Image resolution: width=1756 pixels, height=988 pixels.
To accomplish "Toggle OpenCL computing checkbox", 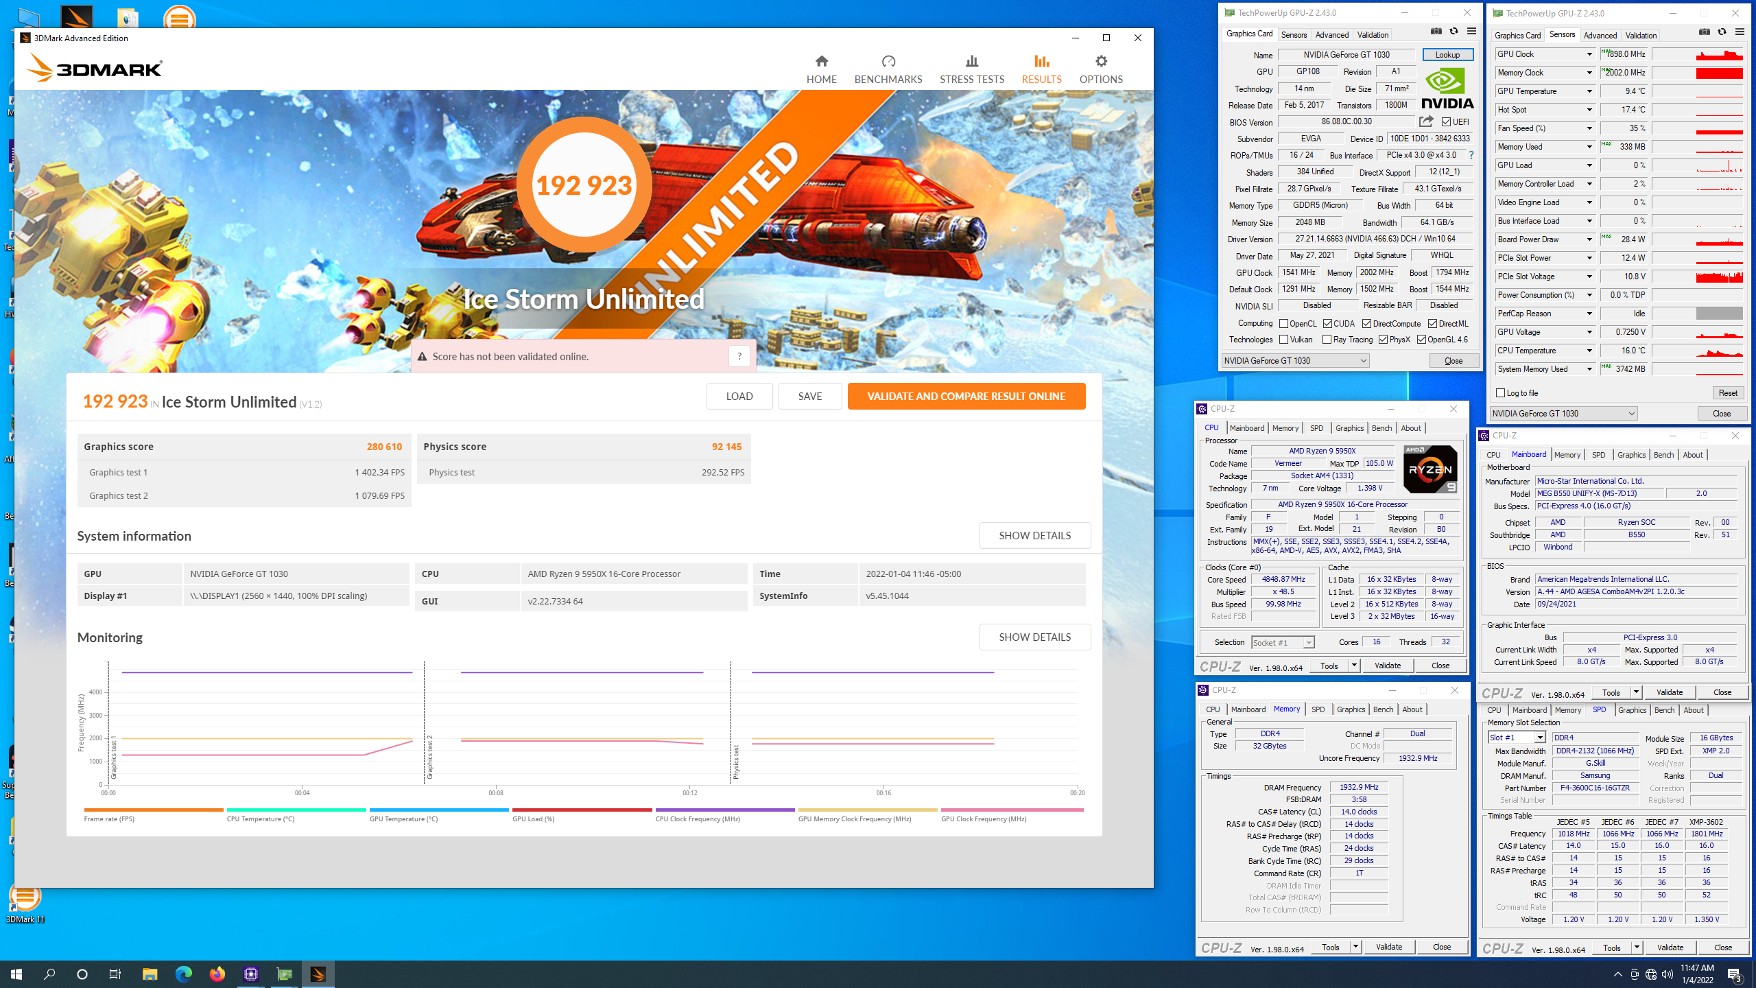I will [1283, 323].
